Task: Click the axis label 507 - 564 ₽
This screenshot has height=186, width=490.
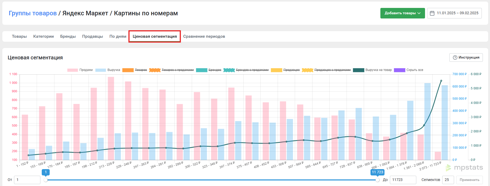Action: pyautogui.click(x=296, y=165)
